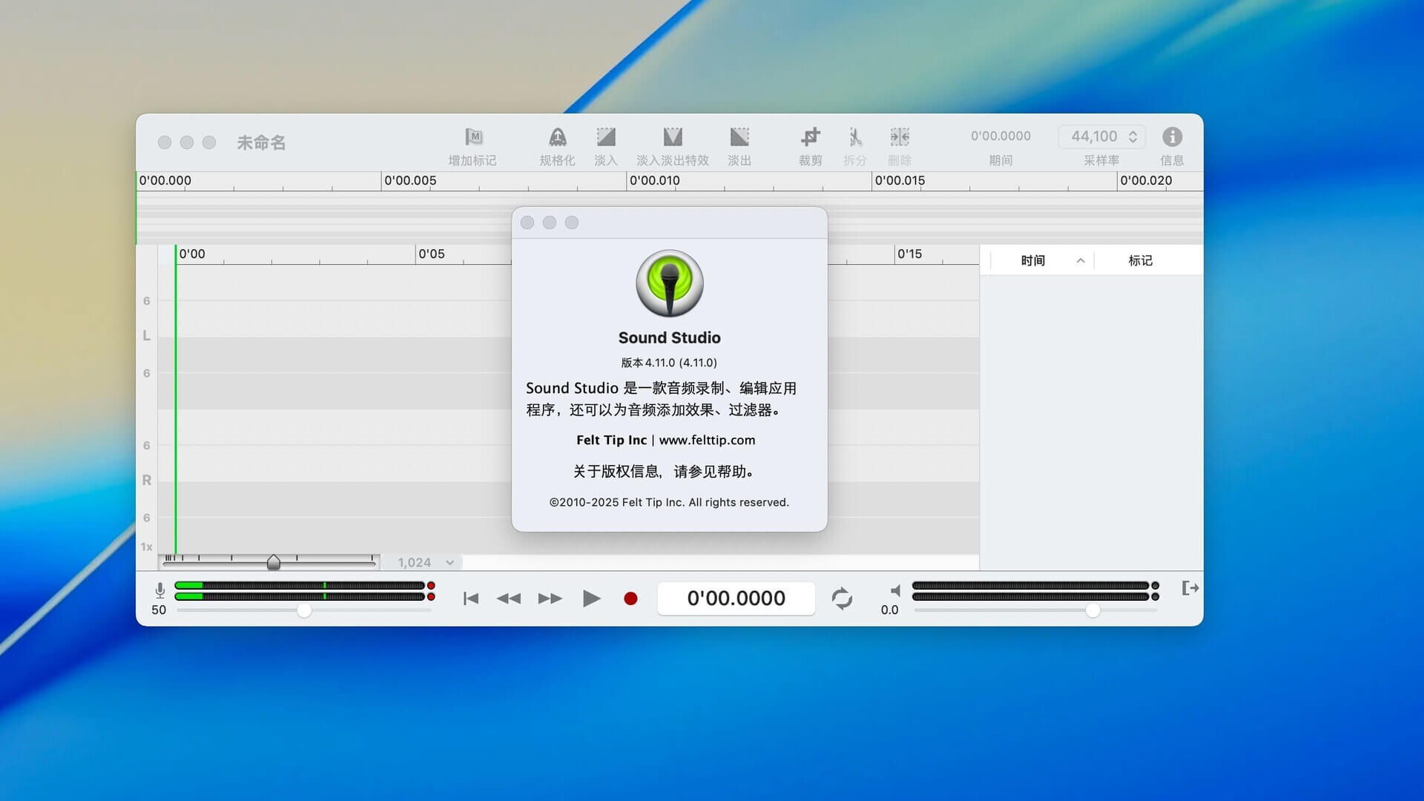Toggle the record button
The height and width of the screenshot is (801, 1424).
pyautogui.click(x=630, y=599)
